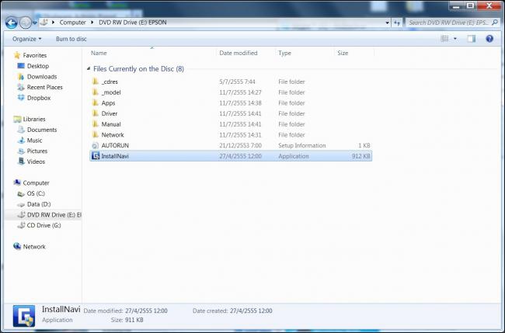
Task: Click the AUTORUN file name
Action: click(x=115, y=145)
